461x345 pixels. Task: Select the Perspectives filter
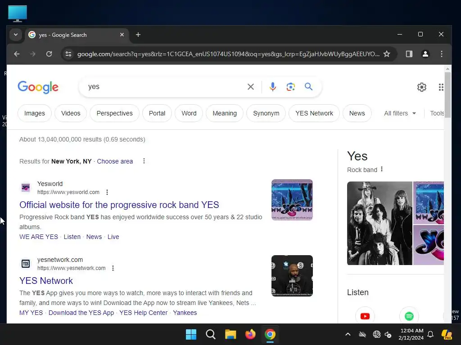click(115, 113)
